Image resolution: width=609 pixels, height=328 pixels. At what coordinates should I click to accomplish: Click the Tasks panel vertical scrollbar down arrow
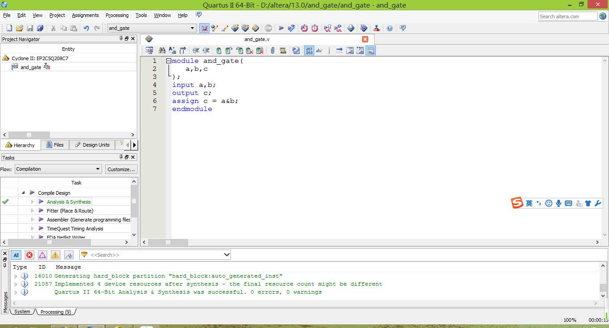click(x=134, y=234)
